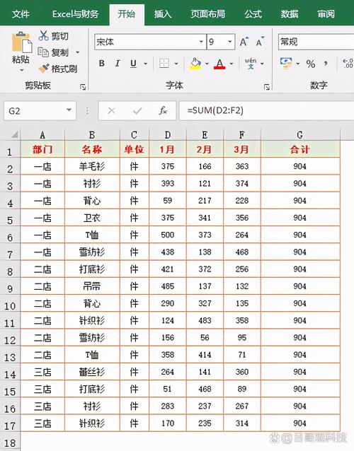Open the 文件 menu tab
Viewport: 354px width, 451px height.
[21, 13]
